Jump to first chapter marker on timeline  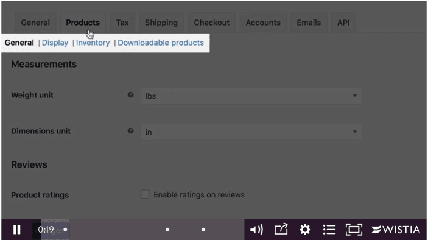pos(65,230)
